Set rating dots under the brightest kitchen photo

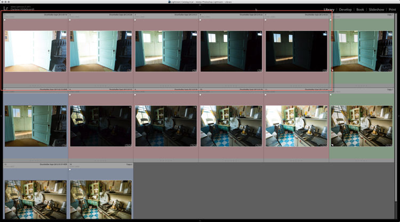tap(297, 161)
